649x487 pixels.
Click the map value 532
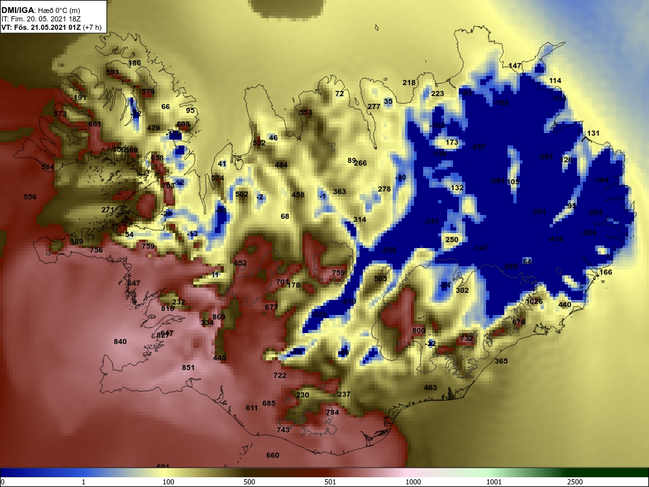pyautogui.click(x=259, y=144)
